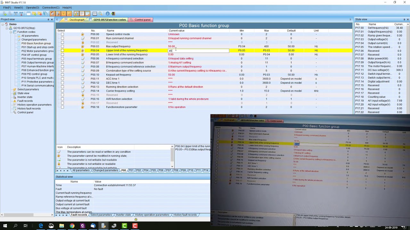Click the orange house icon in toolbar
410x230 pixels.
click(52, 13)
